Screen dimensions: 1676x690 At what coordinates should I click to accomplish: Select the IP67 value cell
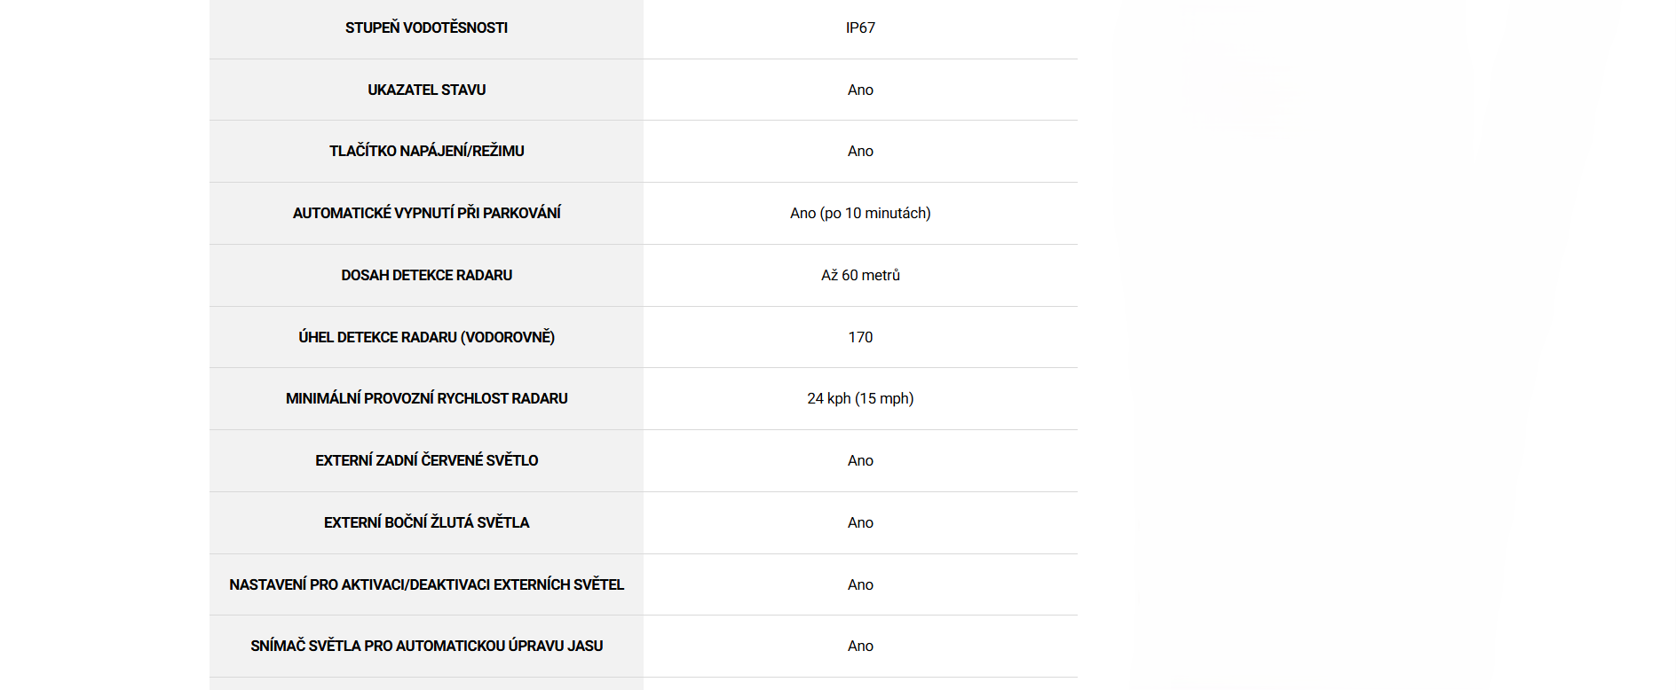coord(860,27)
